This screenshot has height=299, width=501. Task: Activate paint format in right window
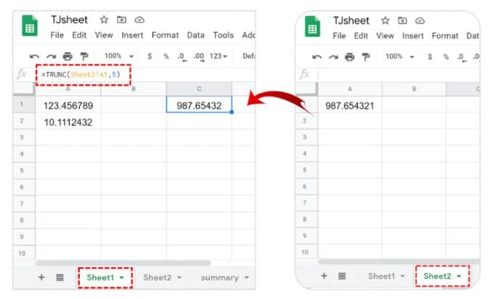point(366,57)
